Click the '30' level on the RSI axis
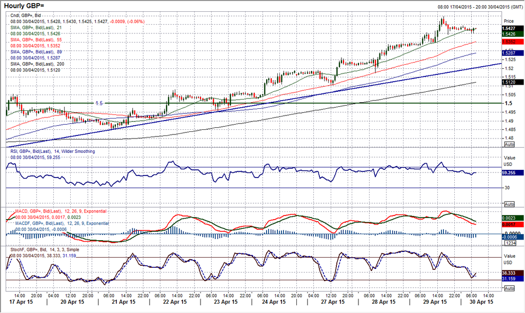Screen dimensions: 525x313 507,188
